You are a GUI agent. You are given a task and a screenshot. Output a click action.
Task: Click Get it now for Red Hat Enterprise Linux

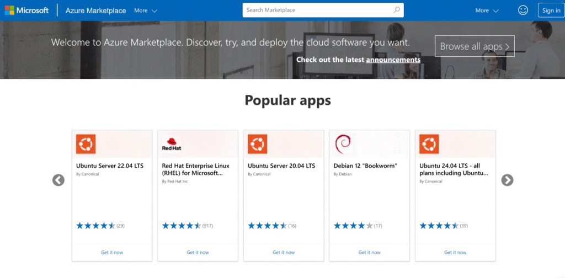point(198,252)
